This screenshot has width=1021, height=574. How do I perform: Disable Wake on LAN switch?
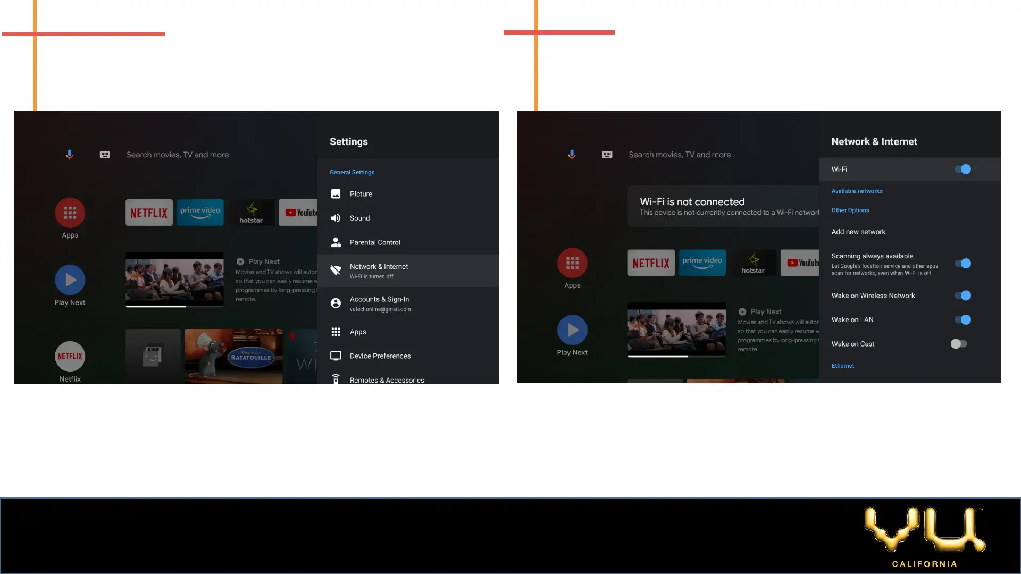pyautogui.click(x=963, y=319)
